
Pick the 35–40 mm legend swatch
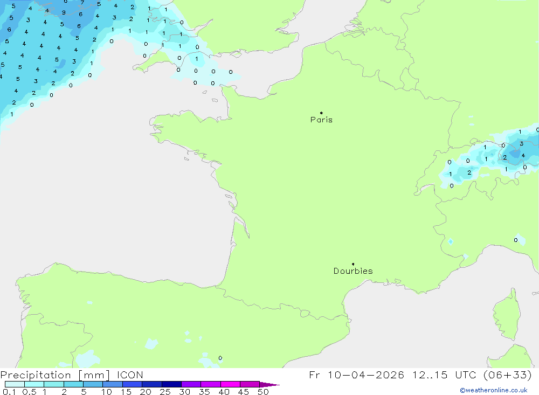coord(211,384)
